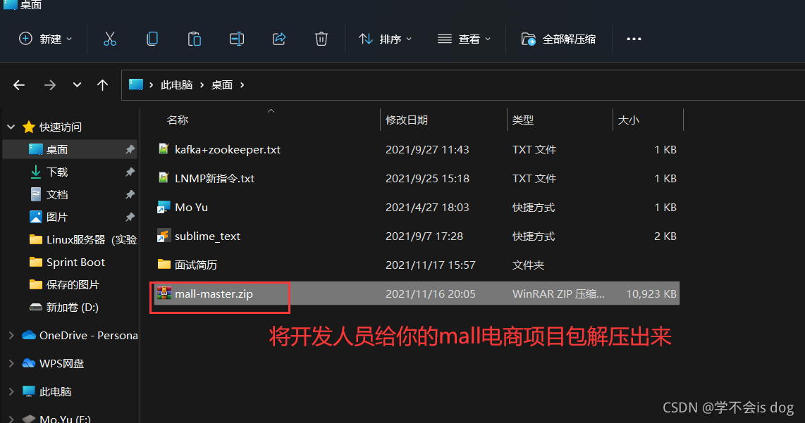Image resolution: width=805 pixels, height=423 pixels.
Task: Click the Rename icon in the toolbar
Action: coord(237,39)
